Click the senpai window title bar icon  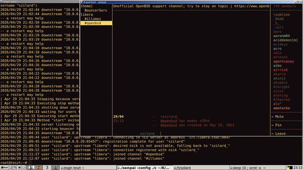(81, 2)
